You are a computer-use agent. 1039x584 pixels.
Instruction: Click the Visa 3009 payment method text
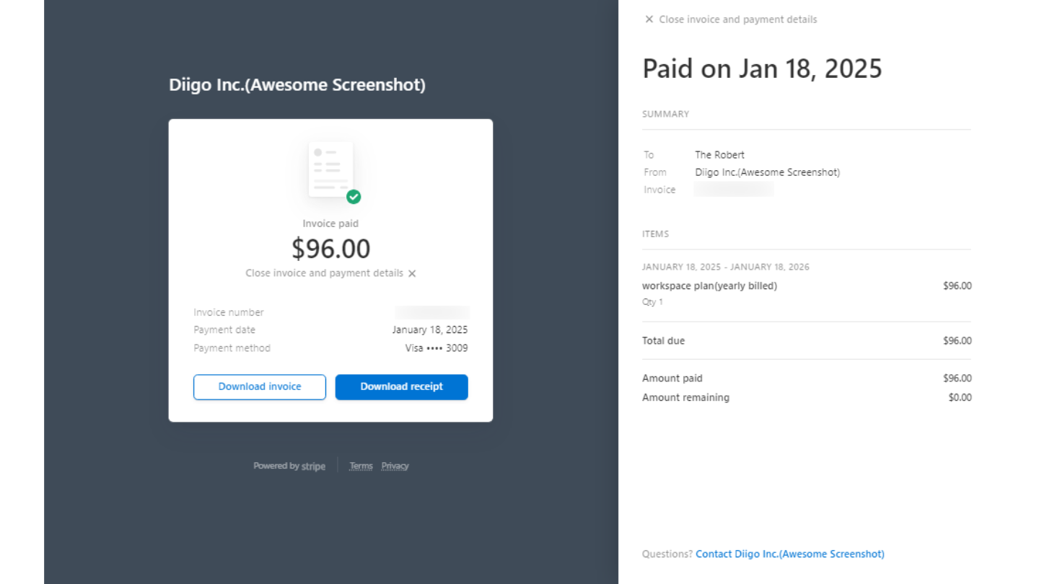[436, 348]
